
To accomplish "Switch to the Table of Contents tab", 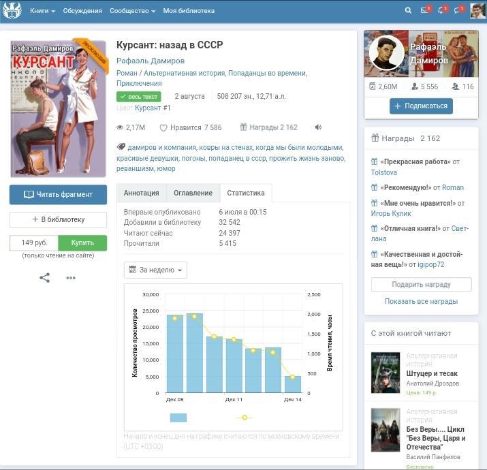I will 193,193.
